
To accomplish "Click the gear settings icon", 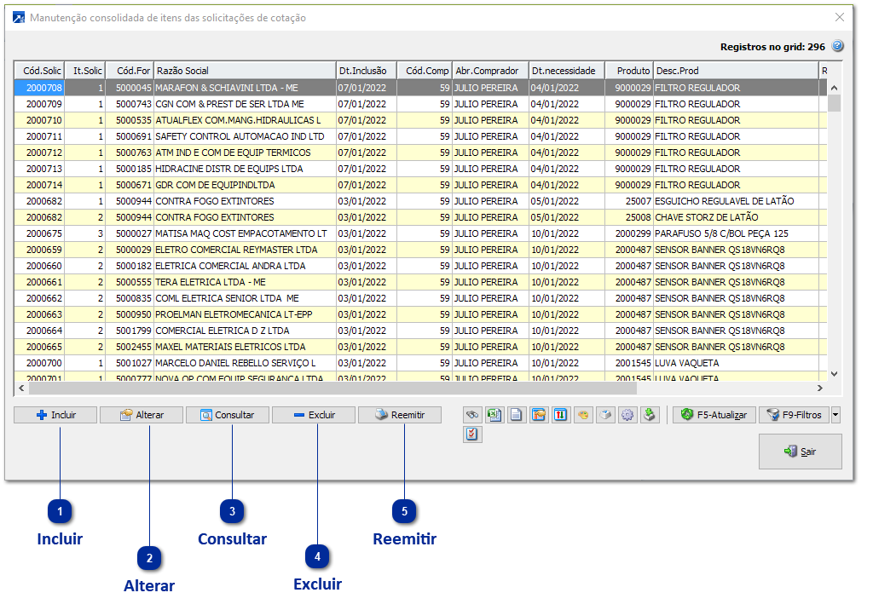I will 627,415.
